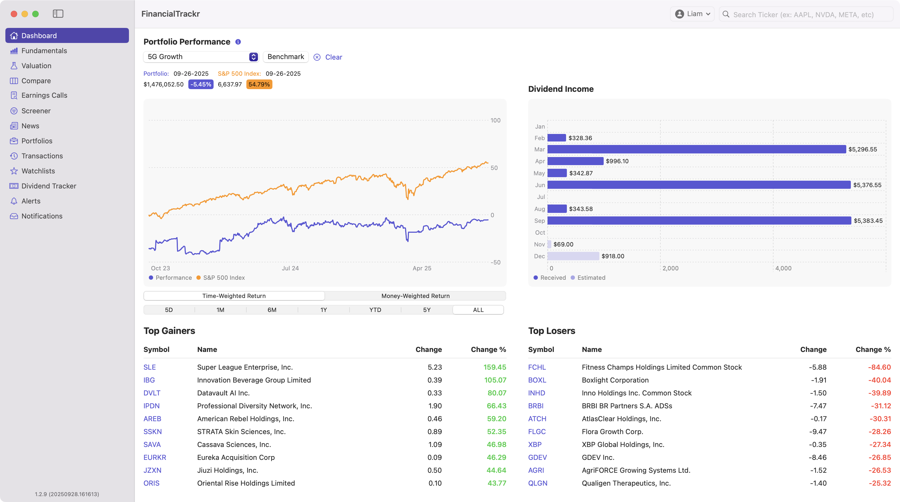Select the YTD time range
Screen dimensions: 900x502
[x=375, y=310]
